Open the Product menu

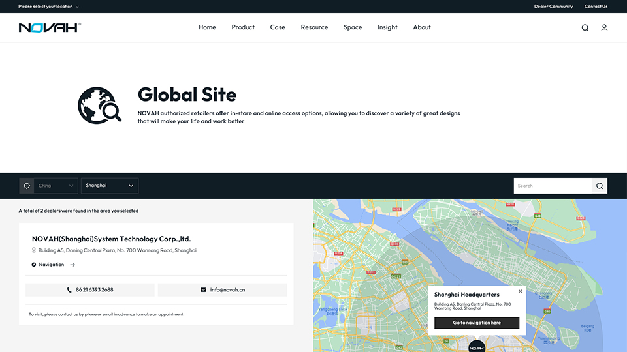click(x=243, y=27)
